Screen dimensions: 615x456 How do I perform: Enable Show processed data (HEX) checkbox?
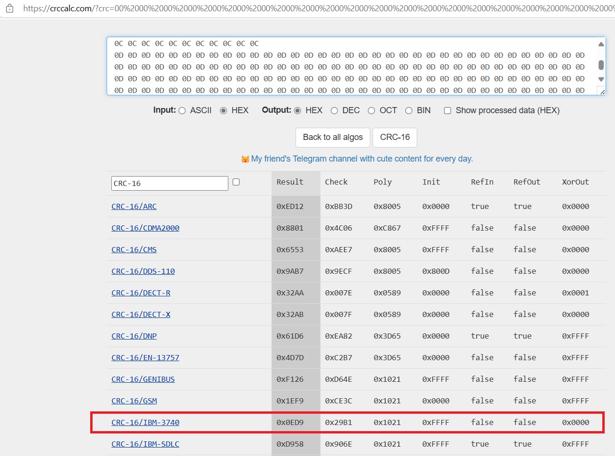click(x=448, y=111)
